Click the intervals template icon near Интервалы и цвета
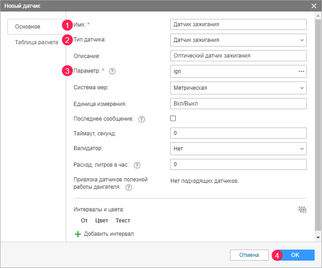322x268 pixels. click(302, 210)
